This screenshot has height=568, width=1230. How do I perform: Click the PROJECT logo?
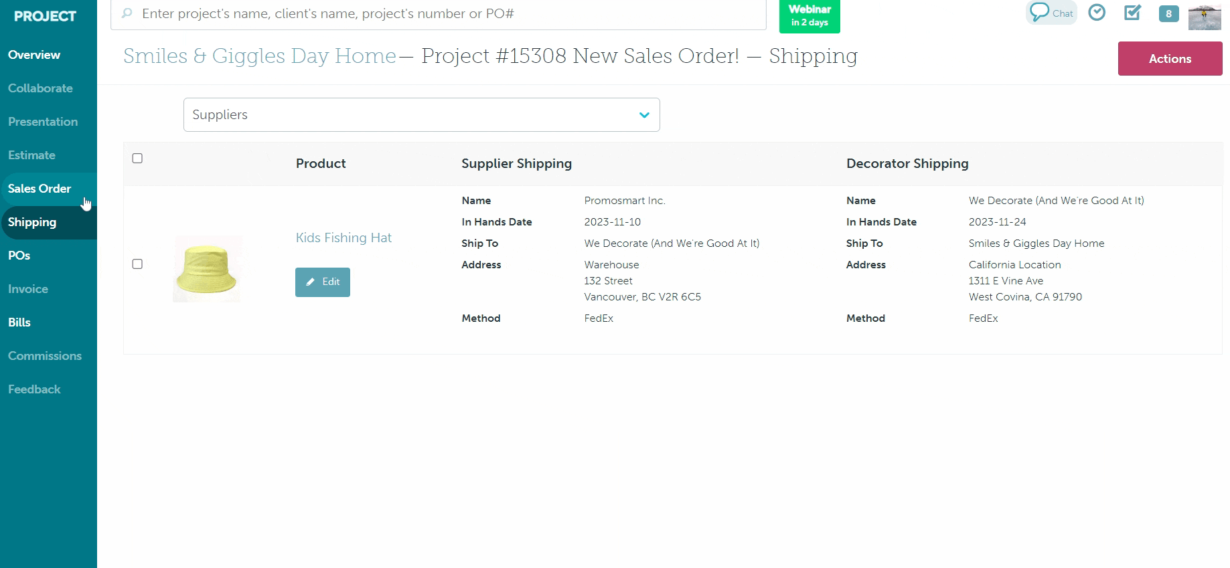pos(45,16)
